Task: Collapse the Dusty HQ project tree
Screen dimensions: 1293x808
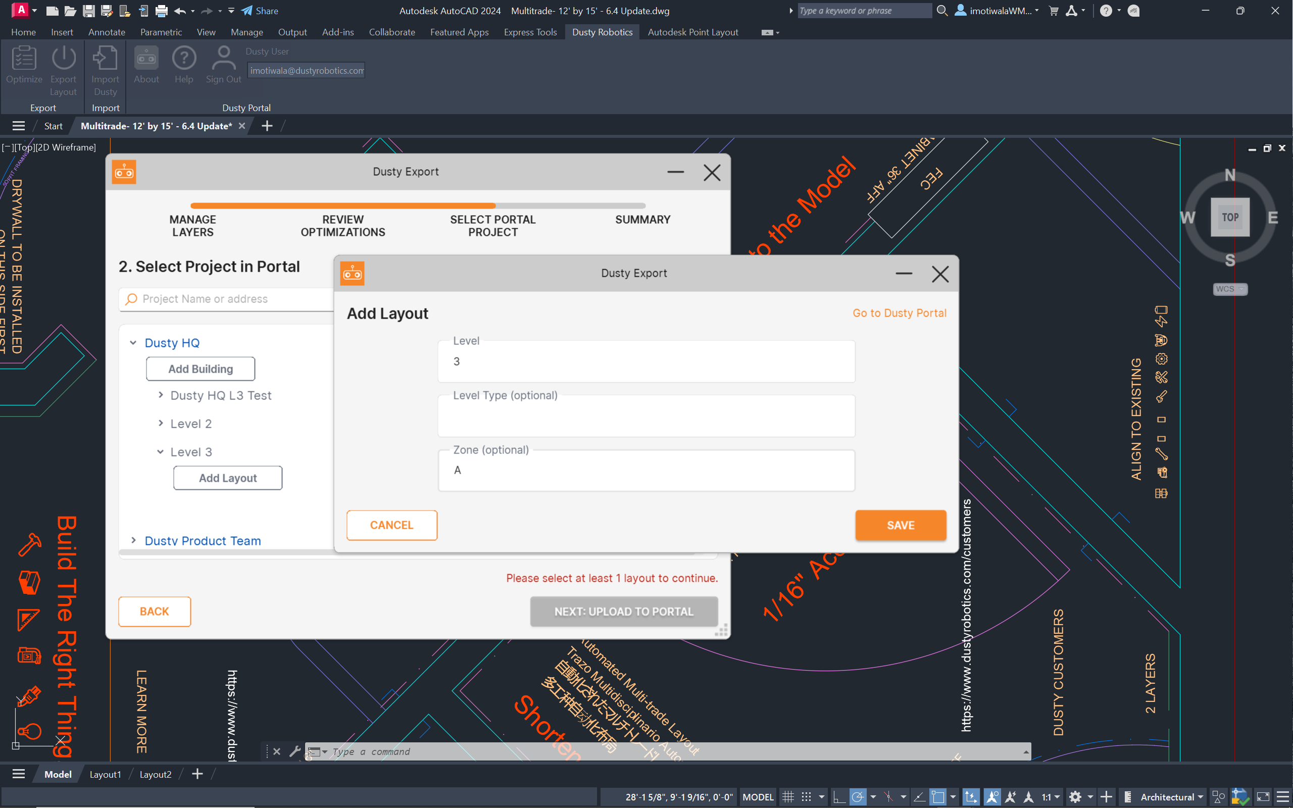Action: coord(133,342)
